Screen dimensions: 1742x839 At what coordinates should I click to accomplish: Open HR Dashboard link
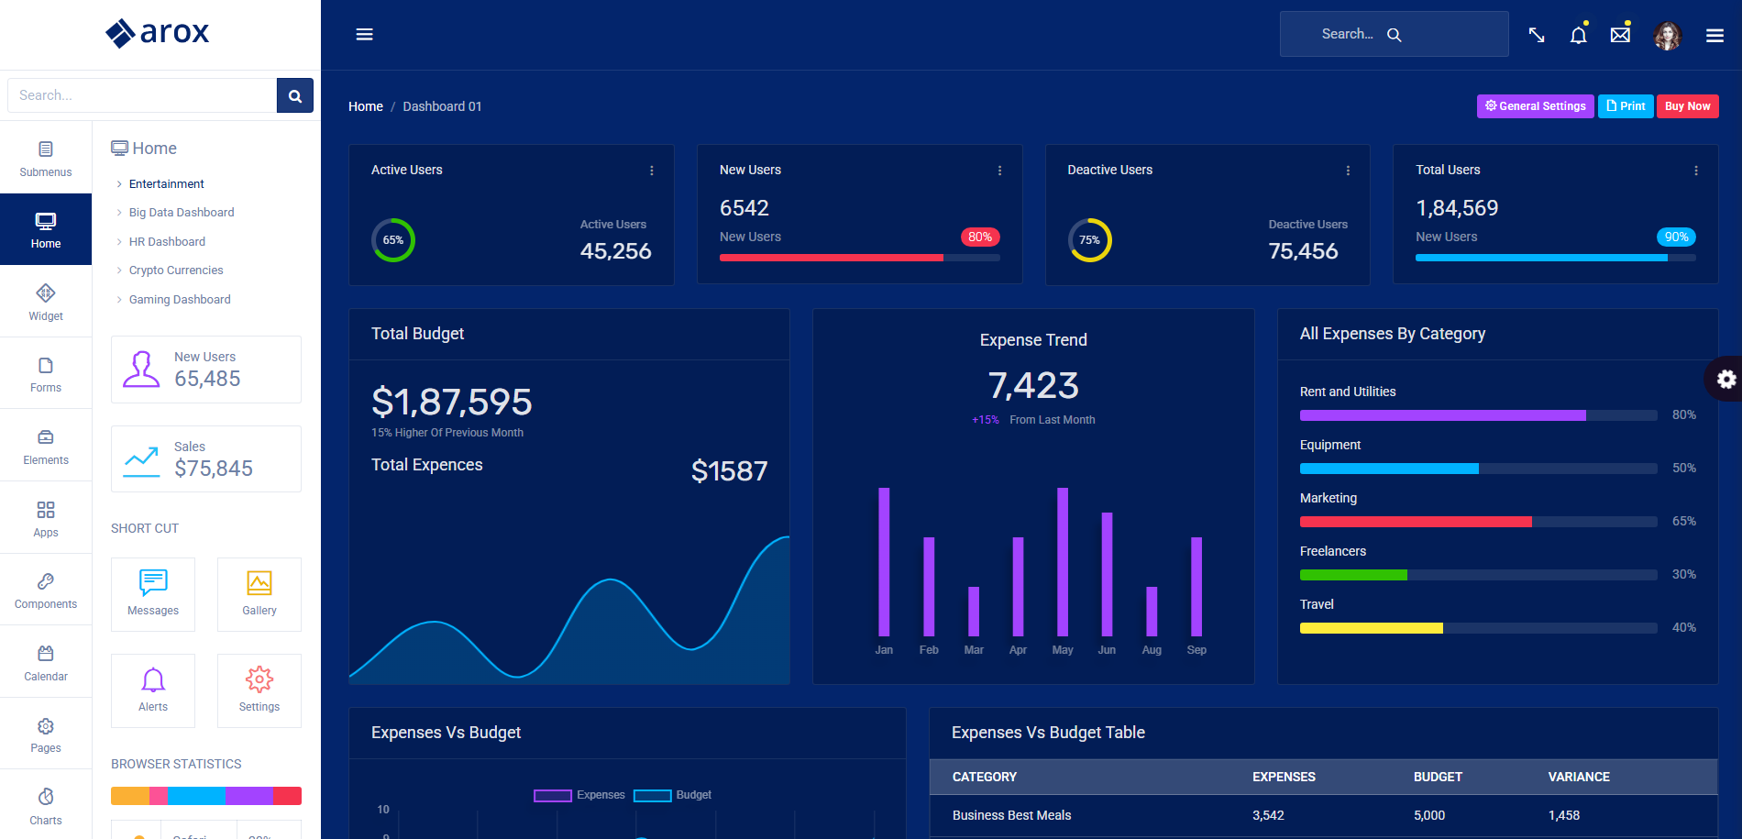tap(167, 242)
